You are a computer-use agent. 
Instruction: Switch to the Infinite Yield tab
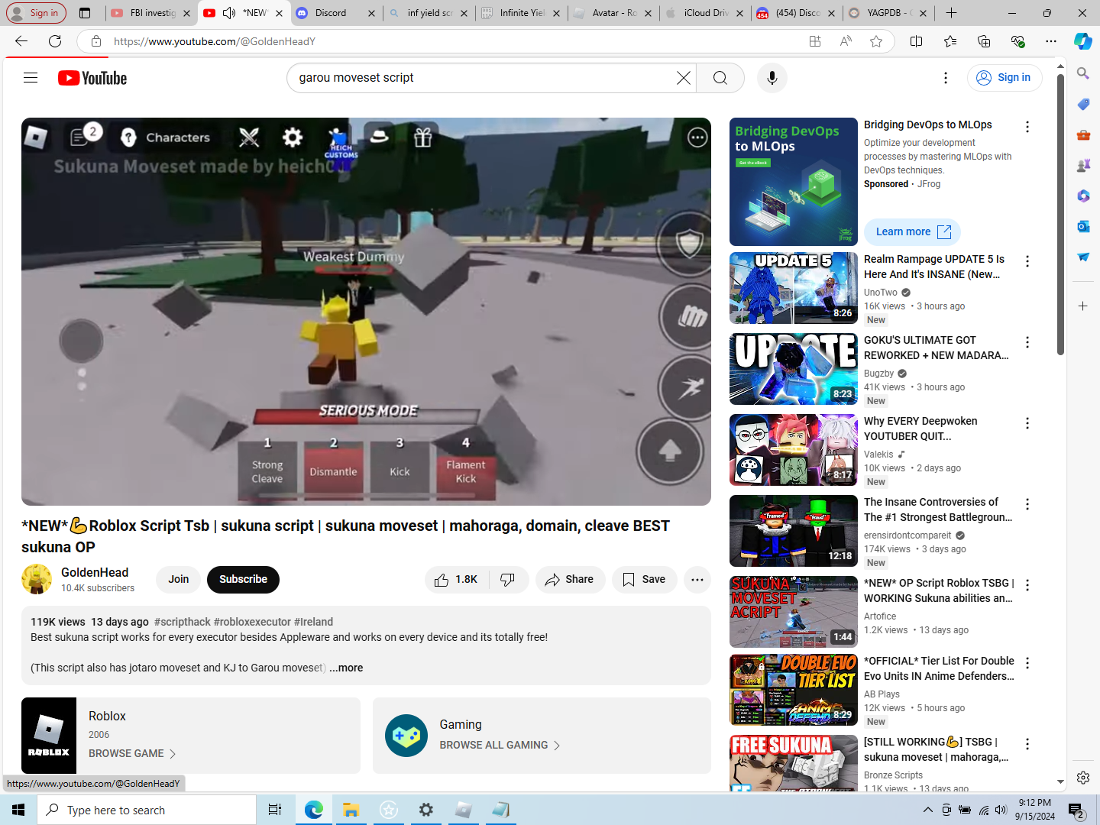click(521, 13)
